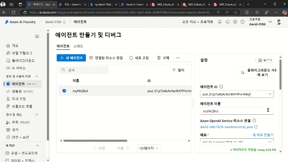Open the settings gear in header

235,22
